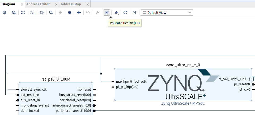Screen dimensions: 255x115
Task: Close the Address Map tab
Action: (88, 5)
